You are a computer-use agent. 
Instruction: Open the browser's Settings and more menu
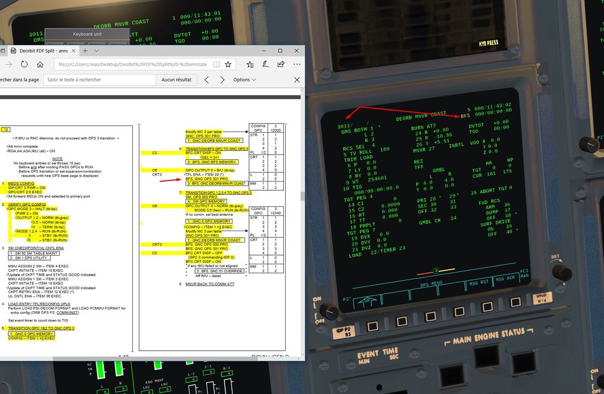pyautogui.click(x=297, y=64)
